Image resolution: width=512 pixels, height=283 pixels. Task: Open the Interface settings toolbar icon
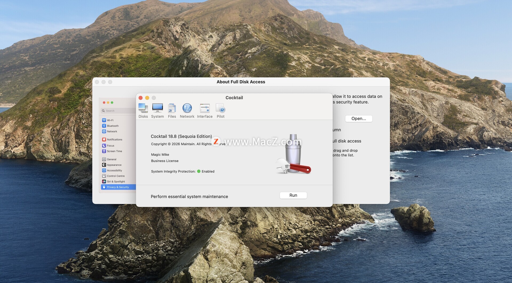(x=205, y=110)
